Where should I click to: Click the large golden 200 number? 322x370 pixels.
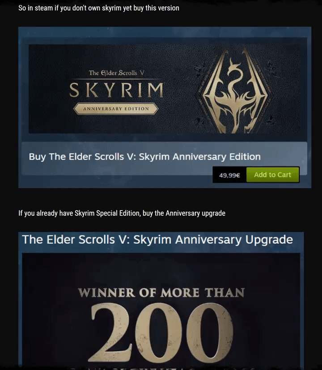[161, 333]
